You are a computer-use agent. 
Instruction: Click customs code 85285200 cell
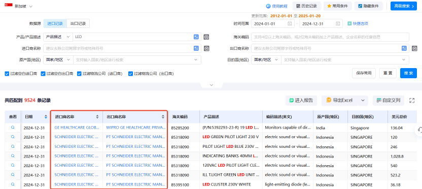pyautogui.click(x=180, y=128)
